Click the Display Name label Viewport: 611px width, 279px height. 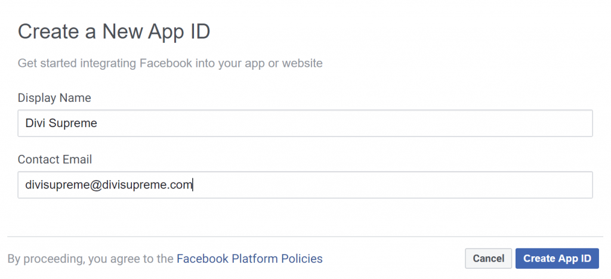coord(54,98)
